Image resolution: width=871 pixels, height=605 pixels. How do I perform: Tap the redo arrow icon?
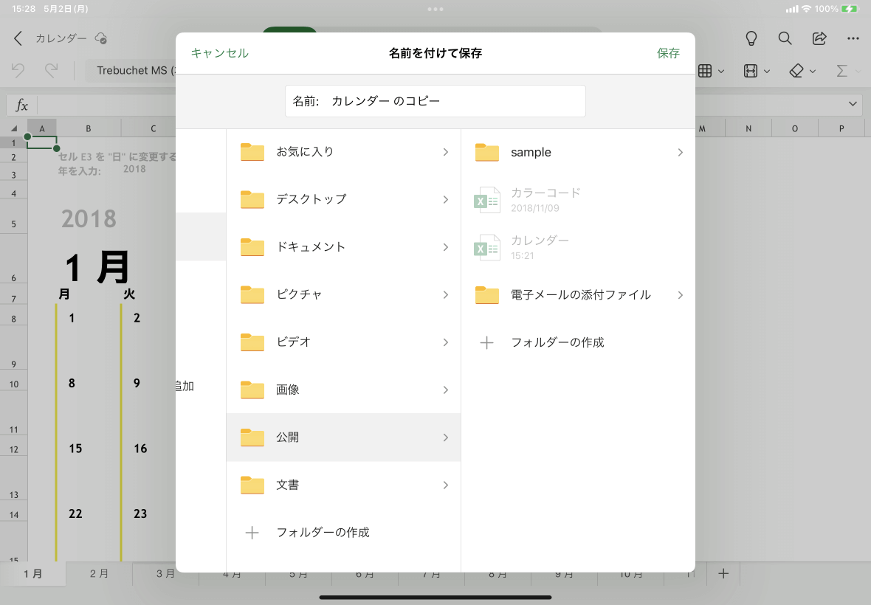click(51, 71)
